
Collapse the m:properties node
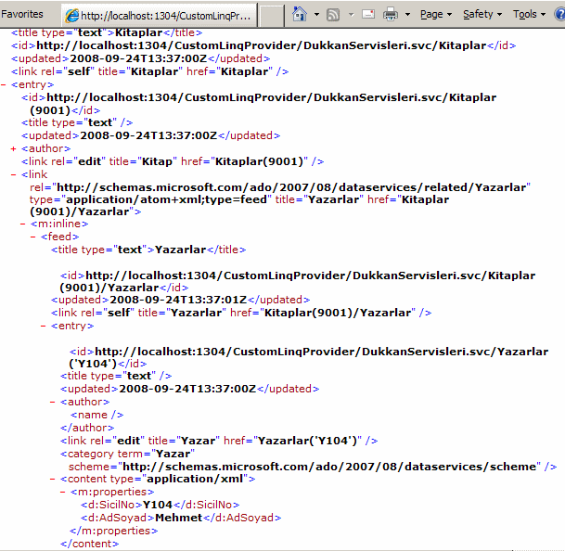click(62, 492)
